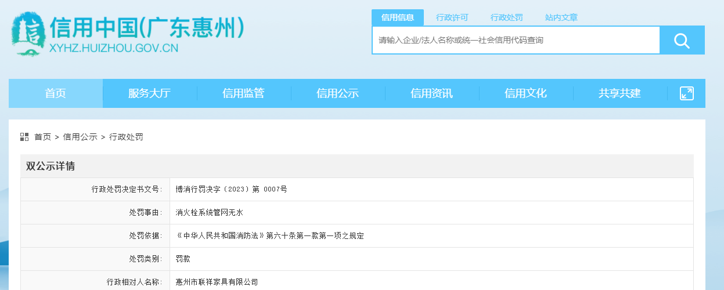Click the 处罚依据 label cell

click(x=95, y=236)
